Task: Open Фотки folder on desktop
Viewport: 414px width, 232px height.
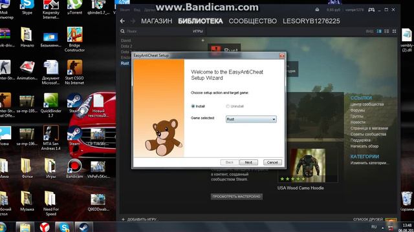Action: (x=27, y=168)
